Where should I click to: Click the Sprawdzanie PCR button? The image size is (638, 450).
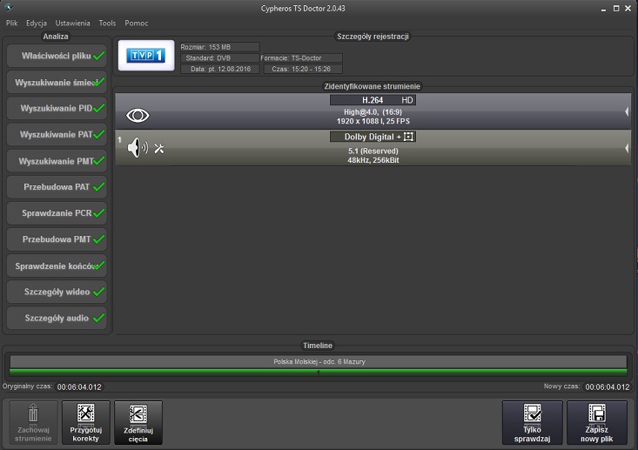click(57, 213)
